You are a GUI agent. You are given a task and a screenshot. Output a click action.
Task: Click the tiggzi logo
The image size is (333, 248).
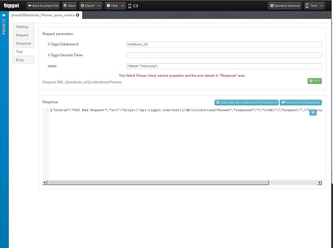click(11, 5)
